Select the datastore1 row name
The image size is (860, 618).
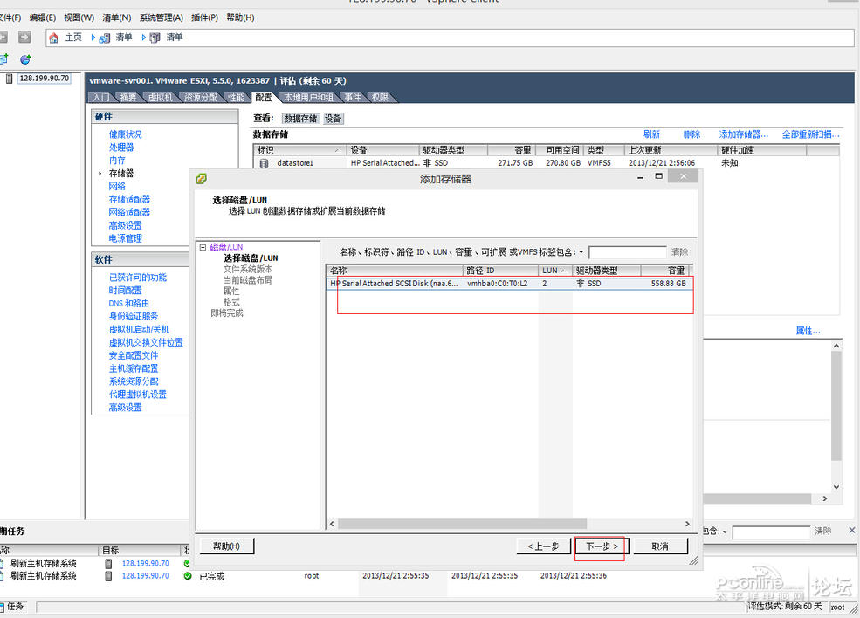tap(295, 163)
